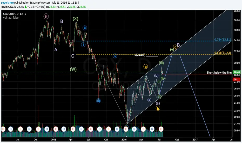Viewport: 242px width, 143px height.
Task: Select the blue circled iv wave label
Action: point(115,56)
